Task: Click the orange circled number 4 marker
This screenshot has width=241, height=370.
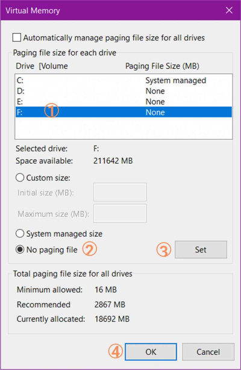Action: [x=116, y=351]
